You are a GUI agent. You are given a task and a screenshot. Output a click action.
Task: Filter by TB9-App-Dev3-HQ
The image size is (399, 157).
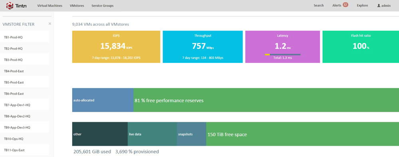pos(24,128)
